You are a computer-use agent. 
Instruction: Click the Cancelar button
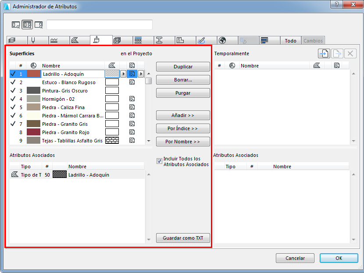pyautogui.click(x=295, y=258)
